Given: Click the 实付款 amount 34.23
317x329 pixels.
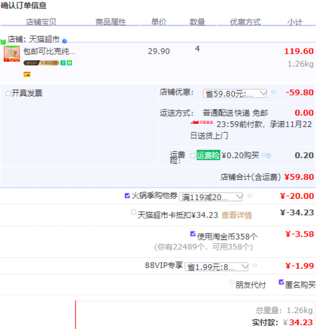Looking at the screenshot, I should [301, 322].
